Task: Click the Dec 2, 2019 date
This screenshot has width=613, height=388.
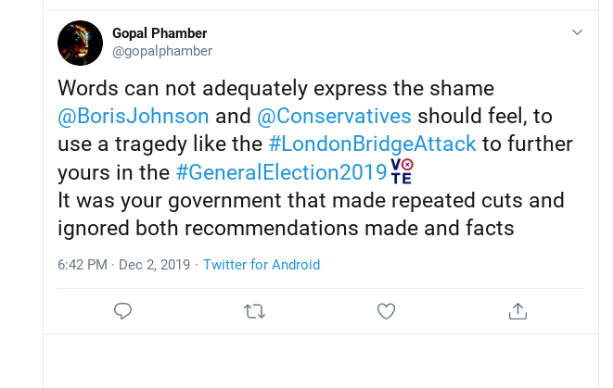Action: point(154,265)
